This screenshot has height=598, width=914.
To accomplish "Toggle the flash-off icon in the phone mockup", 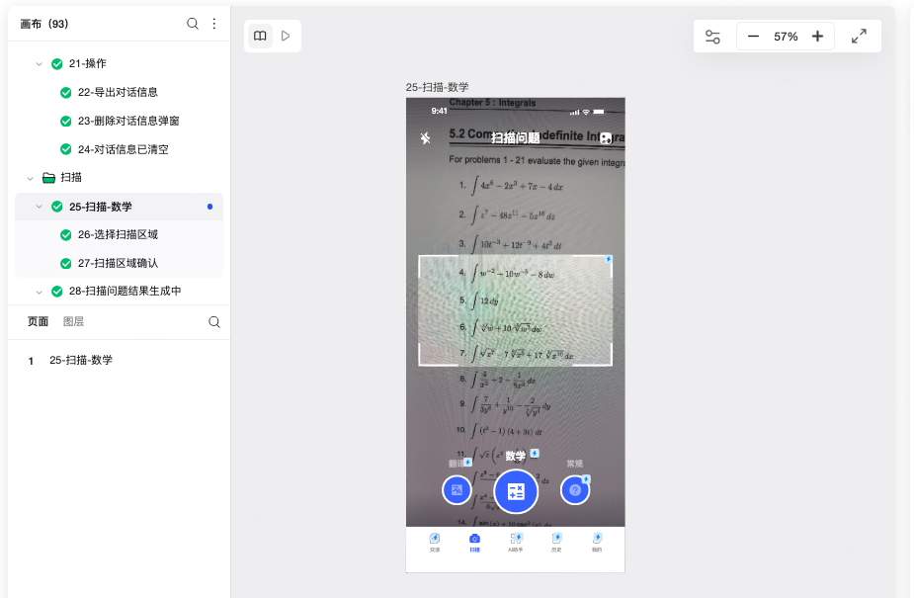I will tap(426, 138).
